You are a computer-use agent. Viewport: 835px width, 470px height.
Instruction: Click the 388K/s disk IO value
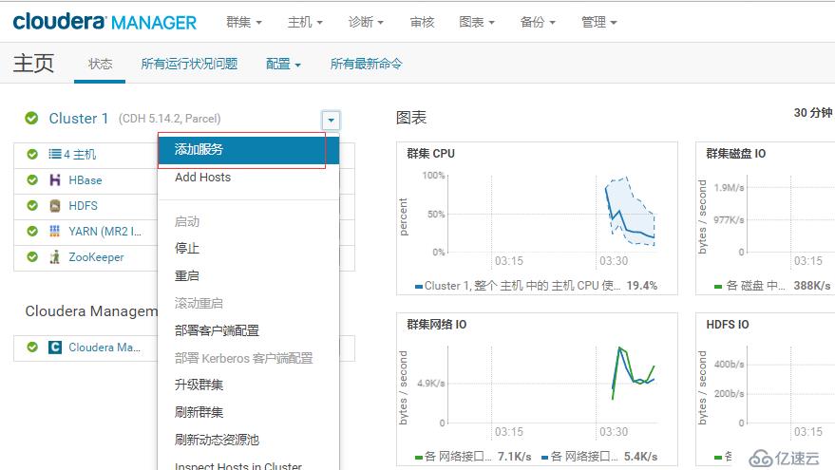811,286
